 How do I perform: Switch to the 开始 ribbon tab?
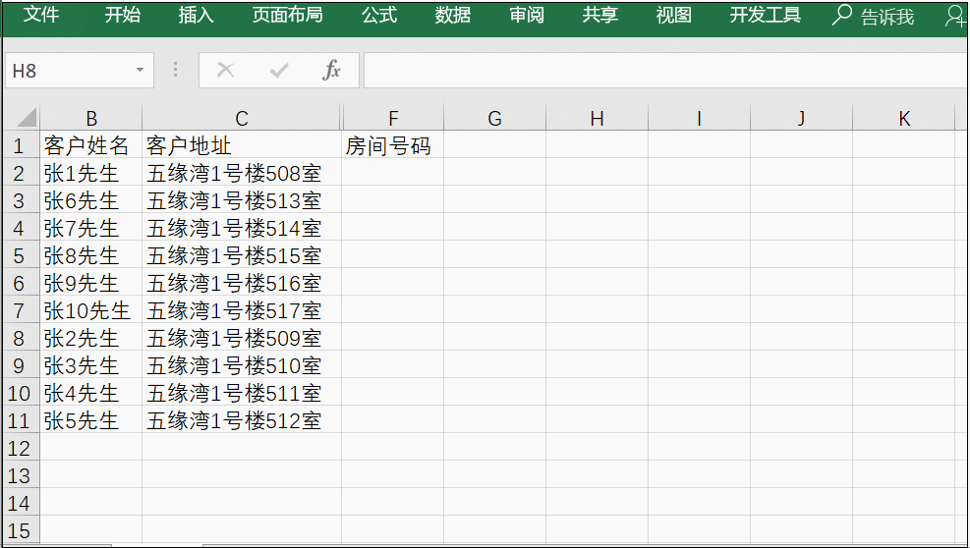tap(123, 15)
